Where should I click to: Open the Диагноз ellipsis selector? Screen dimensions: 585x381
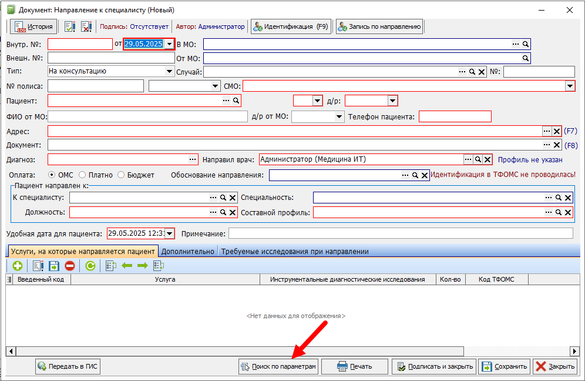(193, 159)
